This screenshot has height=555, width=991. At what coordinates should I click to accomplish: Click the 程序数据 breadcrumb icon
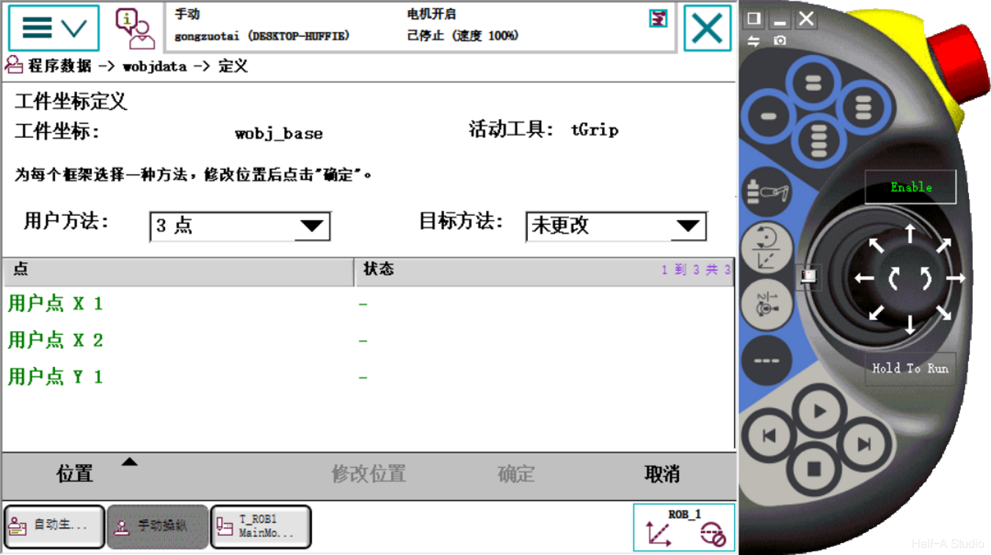tap(13, 65)
